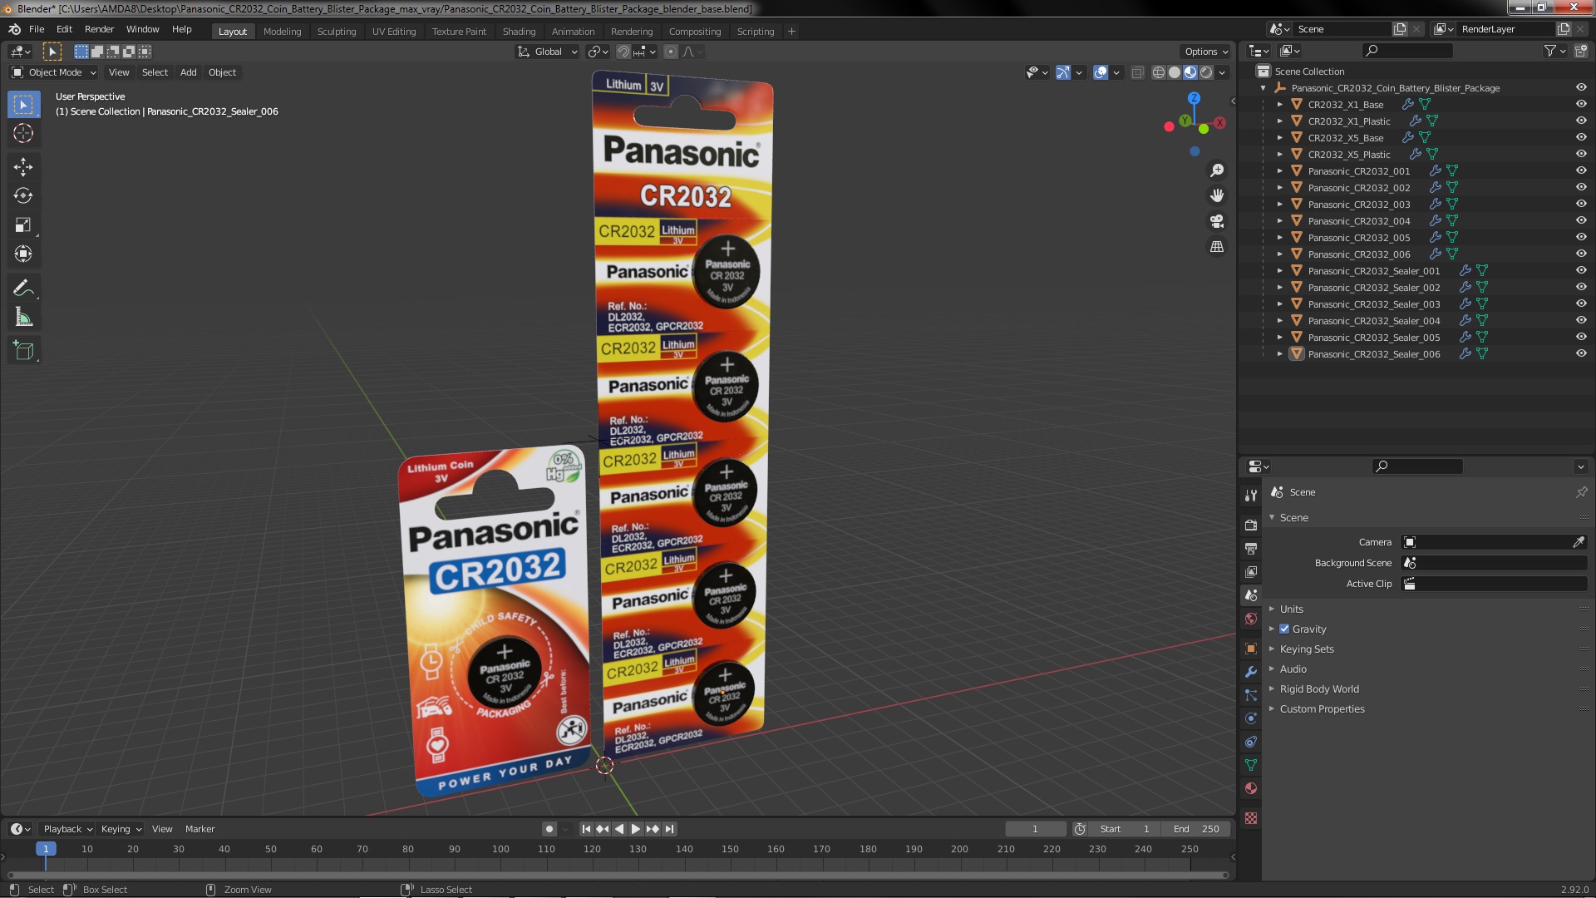Viewport: 1596px width, 898px height.
Task: Hide CR2032_X1_Base in outliner
Action: [x=1581, y=104]
